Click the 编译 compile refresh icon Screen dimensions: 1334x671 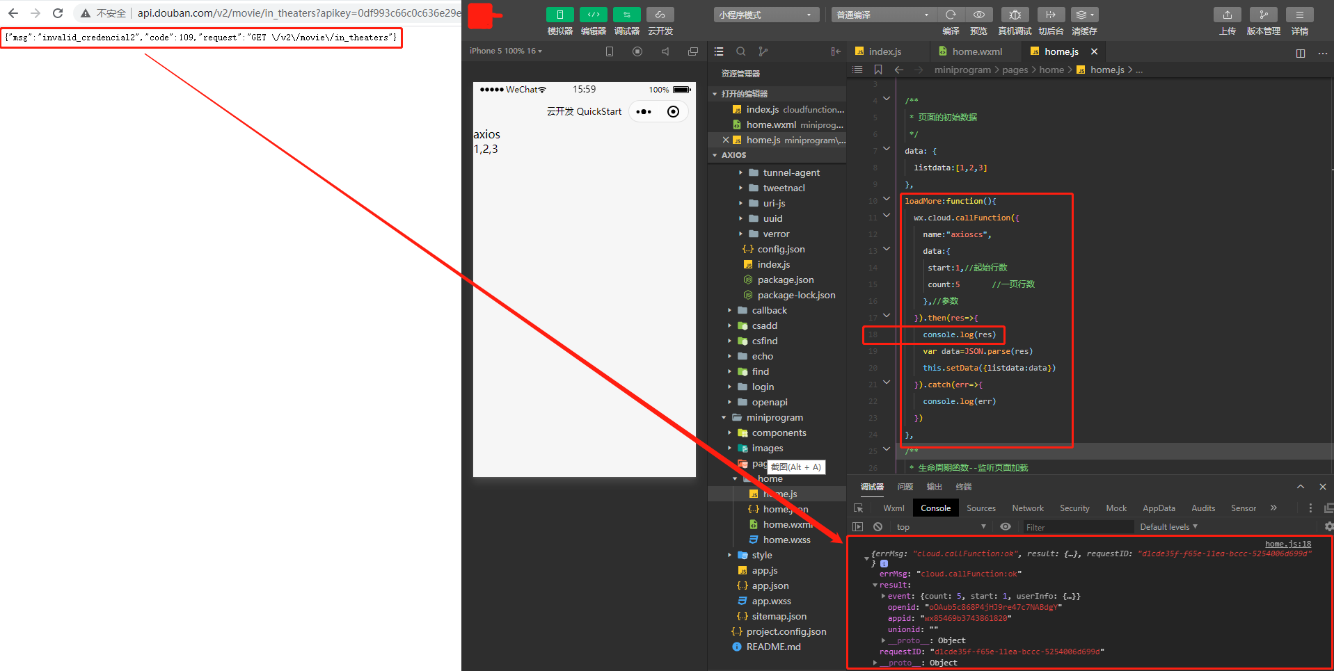[x=951, y=15]
